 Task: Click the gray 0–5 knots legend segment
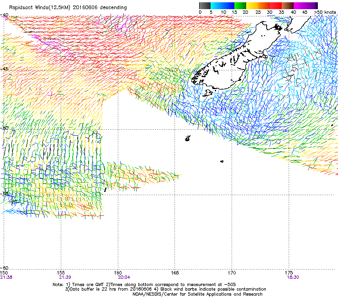coord(205,5)
